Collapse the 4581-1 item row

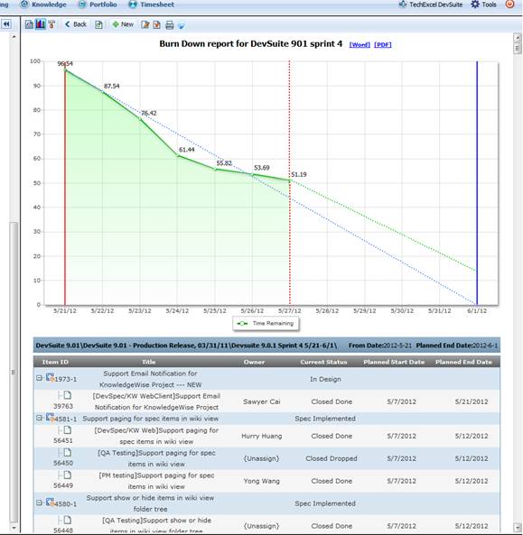(x=39, y=418)
